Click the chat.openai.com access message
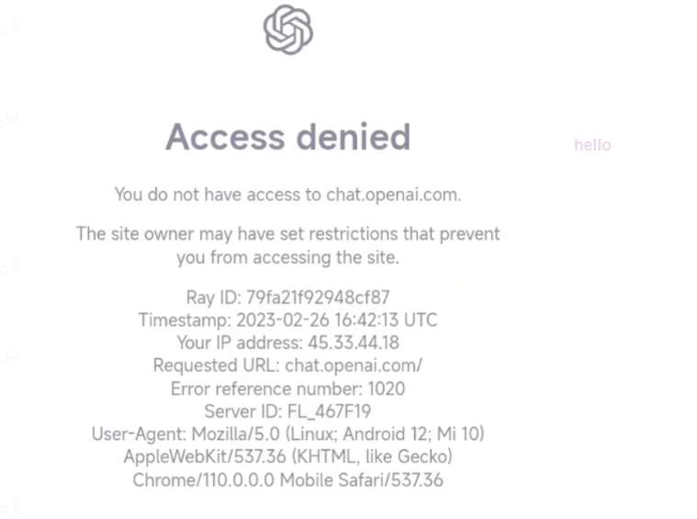 287,195
